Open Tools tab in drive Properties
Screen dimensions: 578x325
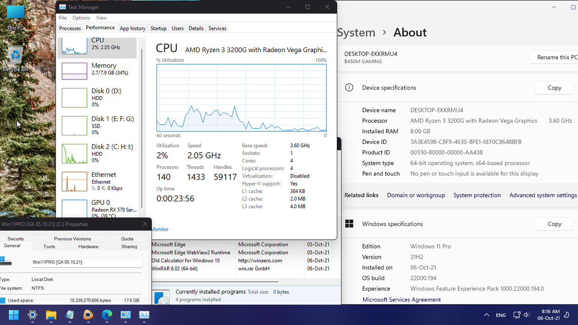(49, 246)
